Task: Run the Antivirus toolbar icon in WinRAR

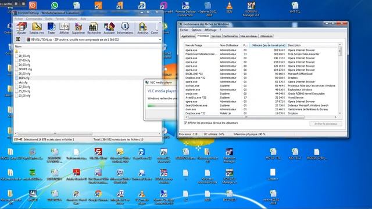Action: [x=143, y=28]
